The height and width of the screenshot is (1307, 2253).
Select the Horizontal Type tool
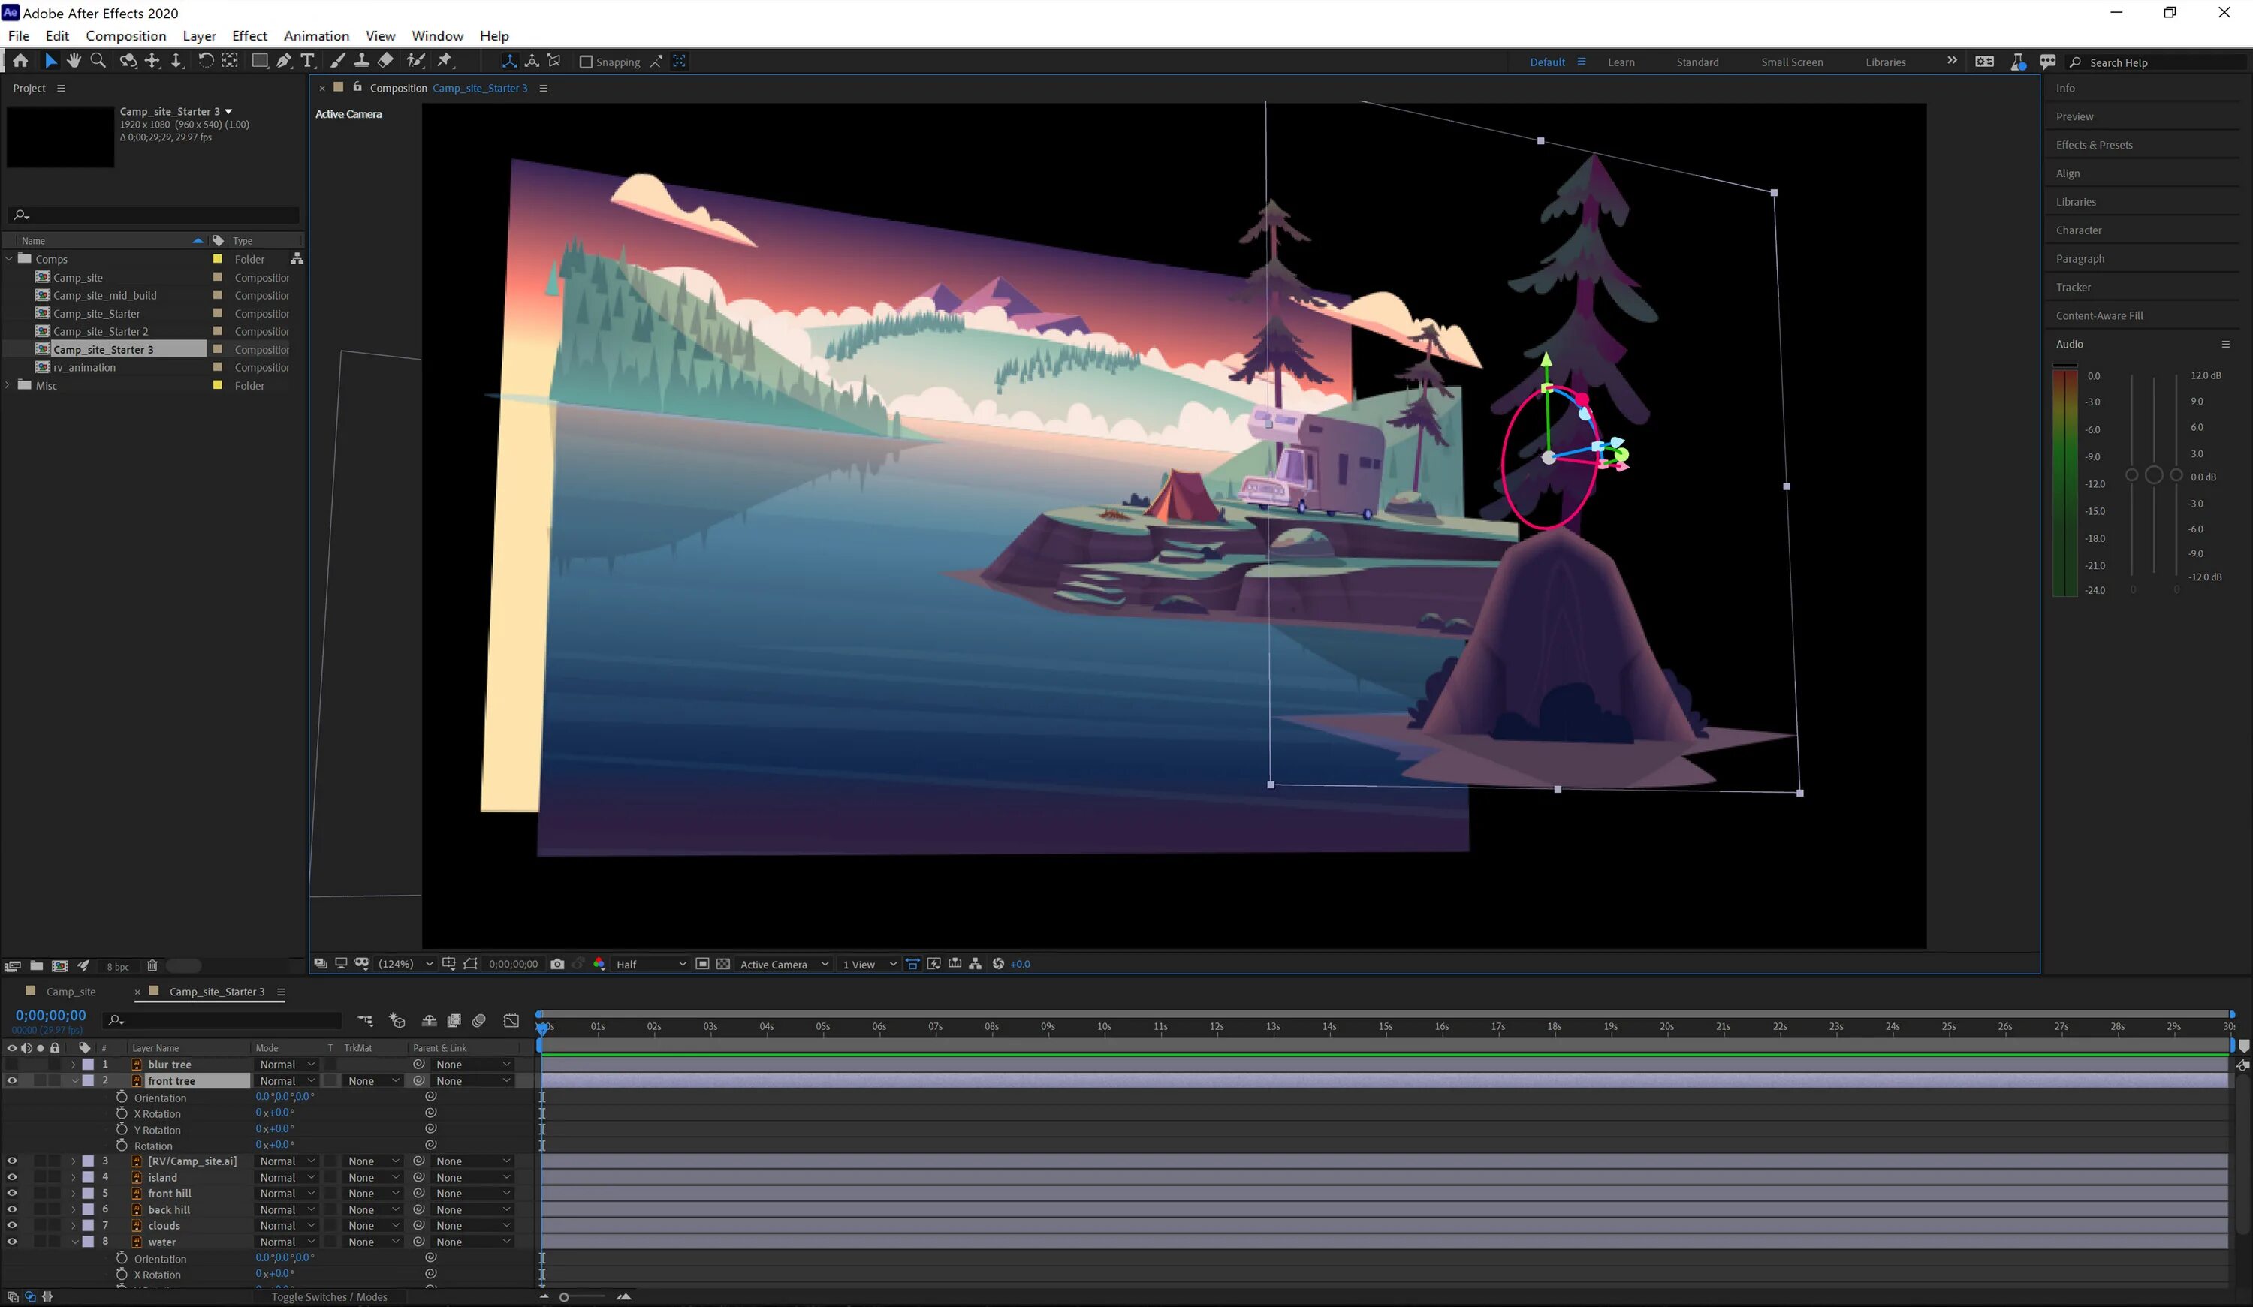tap(308, 61)
